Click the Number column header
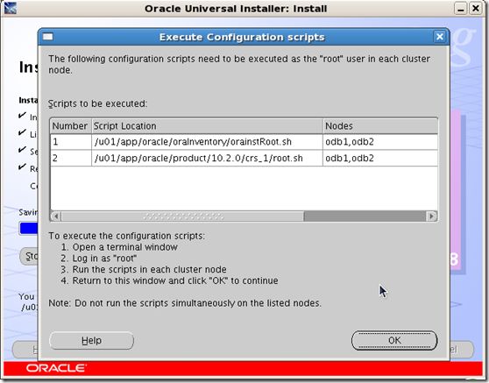 70,126
